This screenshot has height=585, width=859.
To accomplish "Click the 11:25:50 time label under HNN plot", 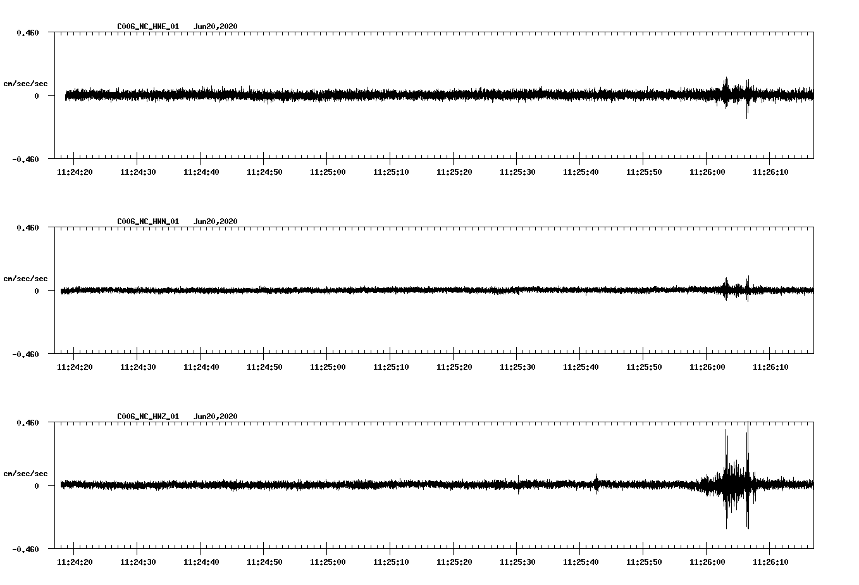I will pyautogui.click(x=644, y=367).
